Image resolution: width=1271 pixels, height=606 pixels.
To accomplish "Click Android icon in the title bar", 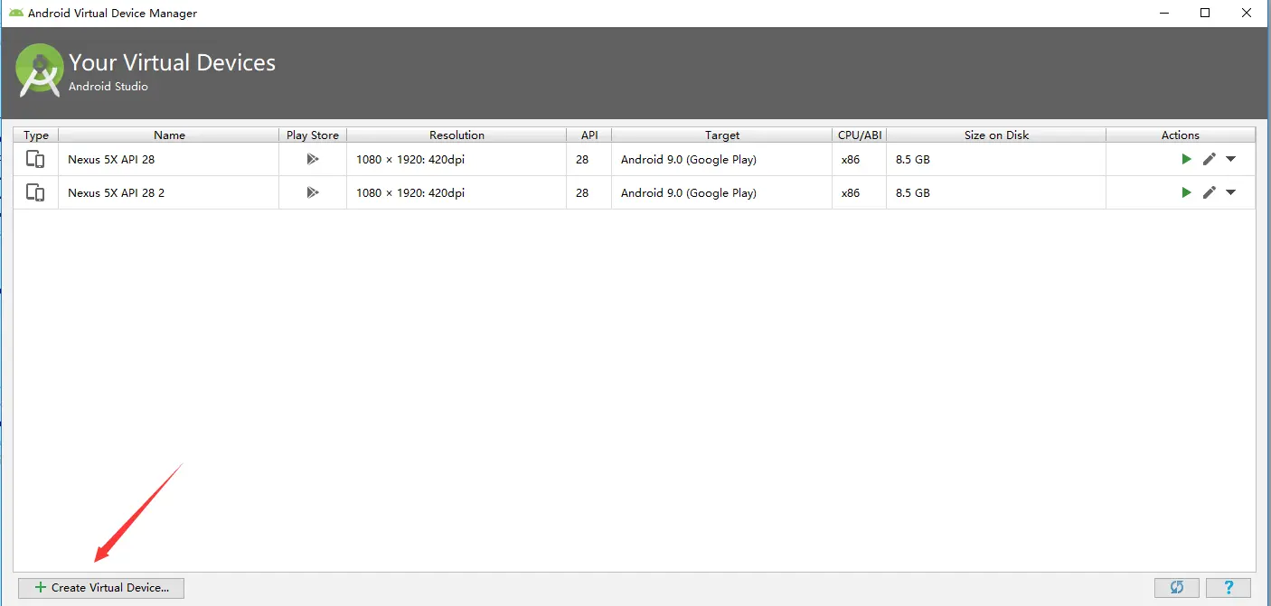I will pos(16,13).
